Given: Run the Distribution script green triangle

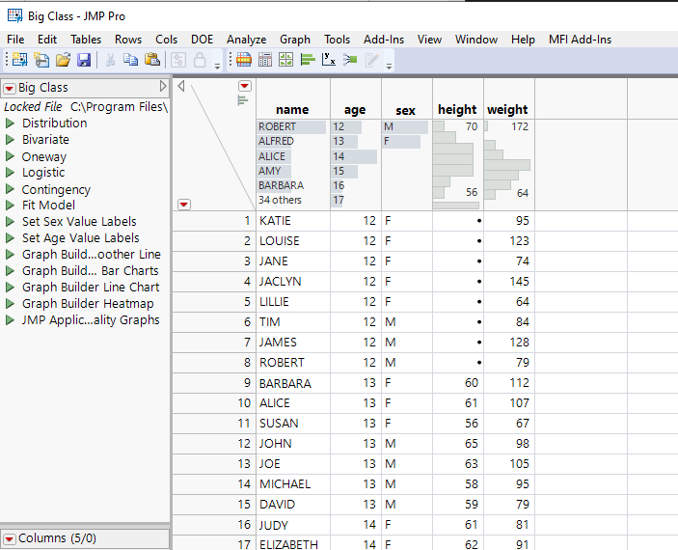Looking at the screenshot, I should coord(11,124).
